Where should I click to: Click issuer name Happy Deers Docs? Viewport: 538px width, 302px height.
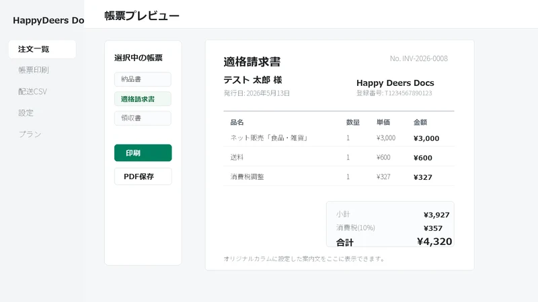(395, 83)
